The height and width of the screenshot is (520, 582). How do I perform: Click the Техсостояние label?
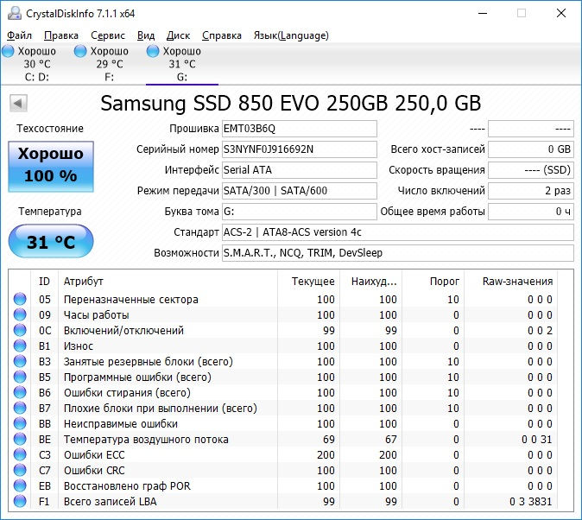point(50,129)
